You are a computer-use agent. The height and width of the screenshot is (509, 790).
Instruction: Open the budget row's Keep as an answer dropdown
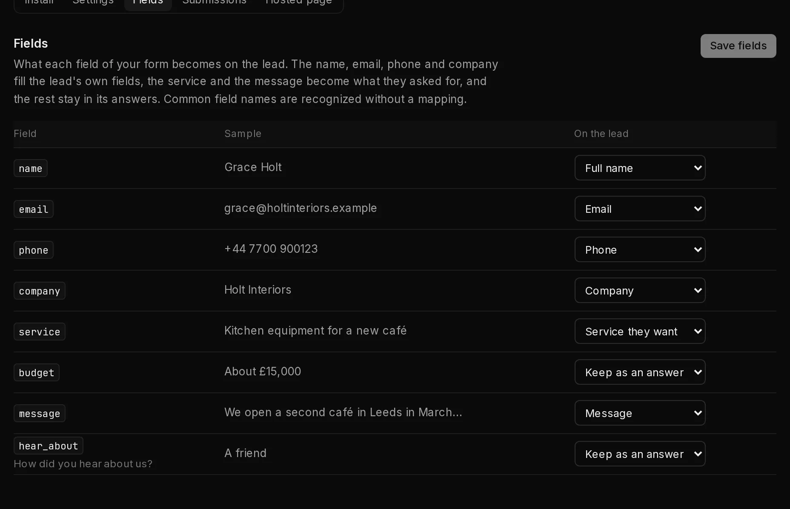(640, 372)
